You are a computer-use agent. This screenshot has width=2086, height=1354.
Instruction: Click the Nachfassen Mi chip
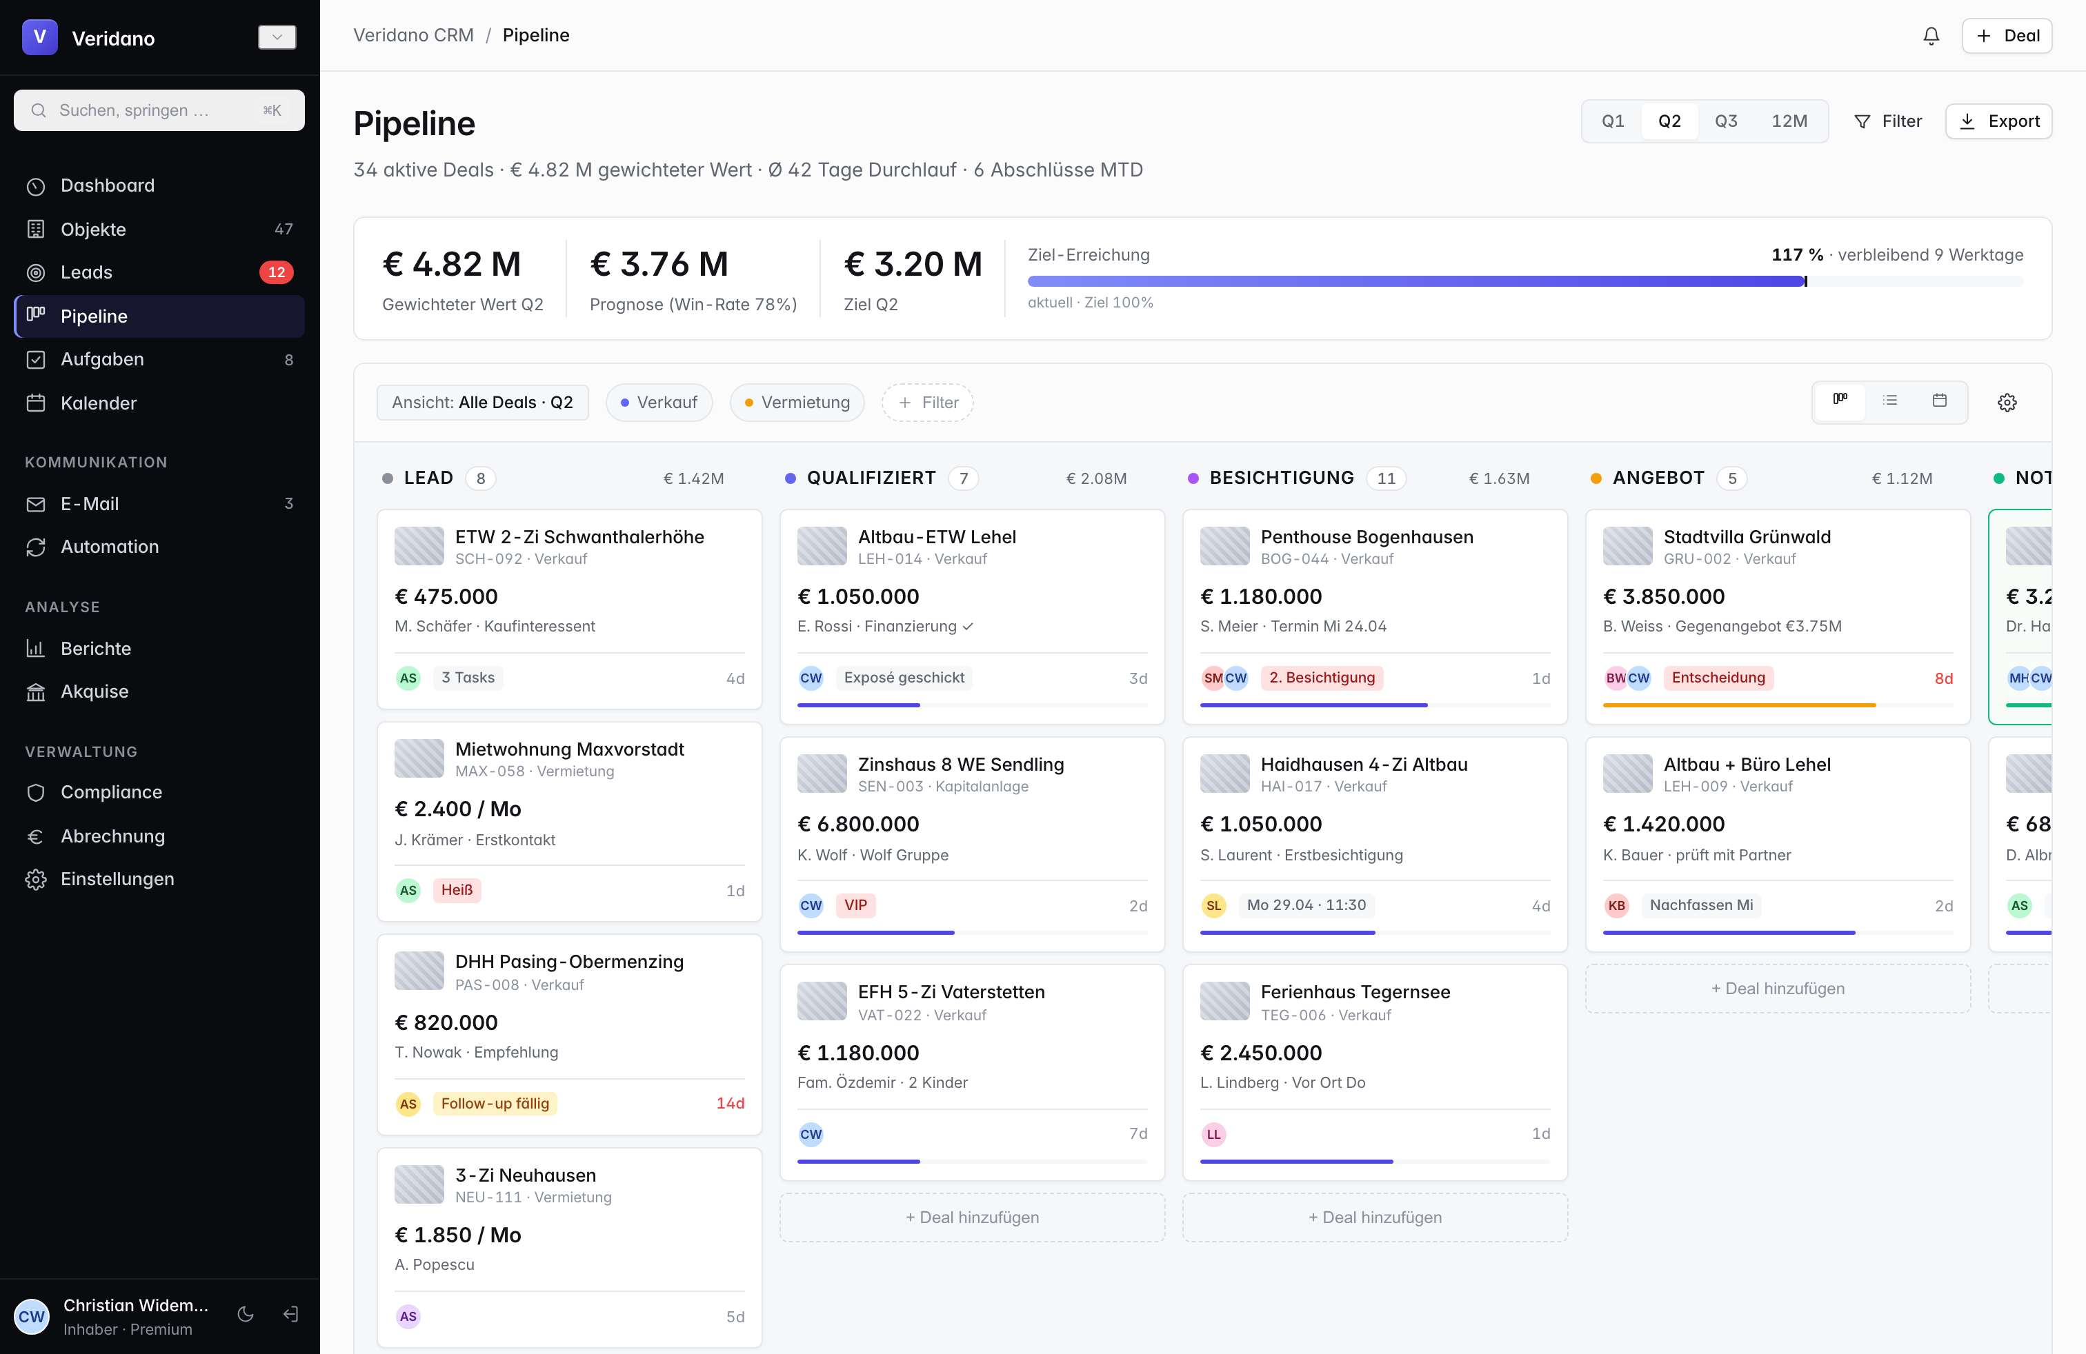(x=1701, y=906)
